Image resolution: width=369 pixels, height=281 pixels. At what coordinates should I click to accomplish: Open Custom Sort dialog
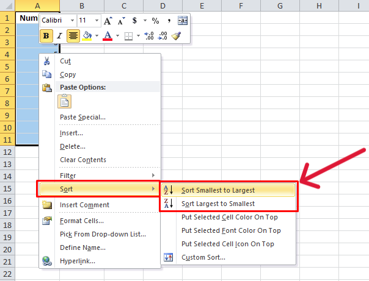pyautogui.click(x=203, y=257)
